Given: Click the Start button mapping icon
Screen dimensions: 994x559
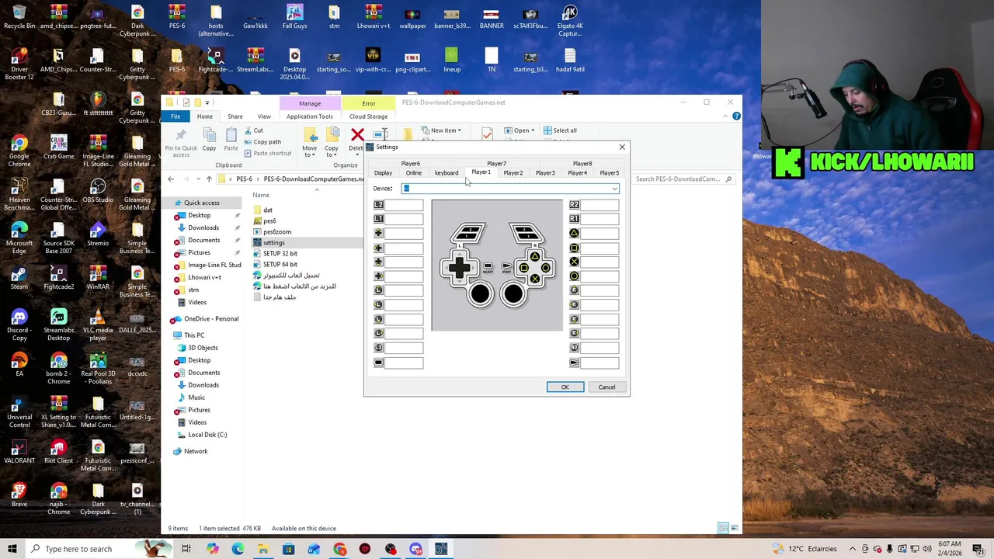Looking at the screenshot, I should click(x=574, y=363).
